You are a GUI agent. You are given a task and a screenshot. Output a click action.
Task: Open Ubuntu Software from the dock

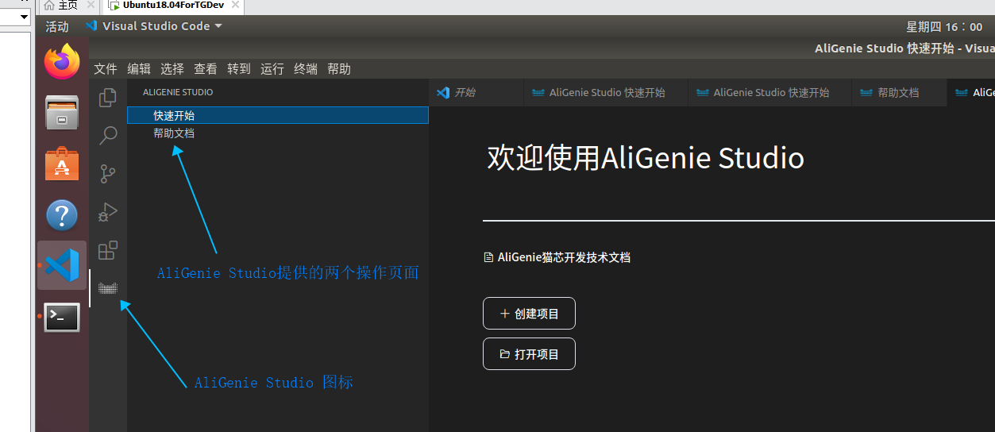pyautogui.click(x=62, y=164)
